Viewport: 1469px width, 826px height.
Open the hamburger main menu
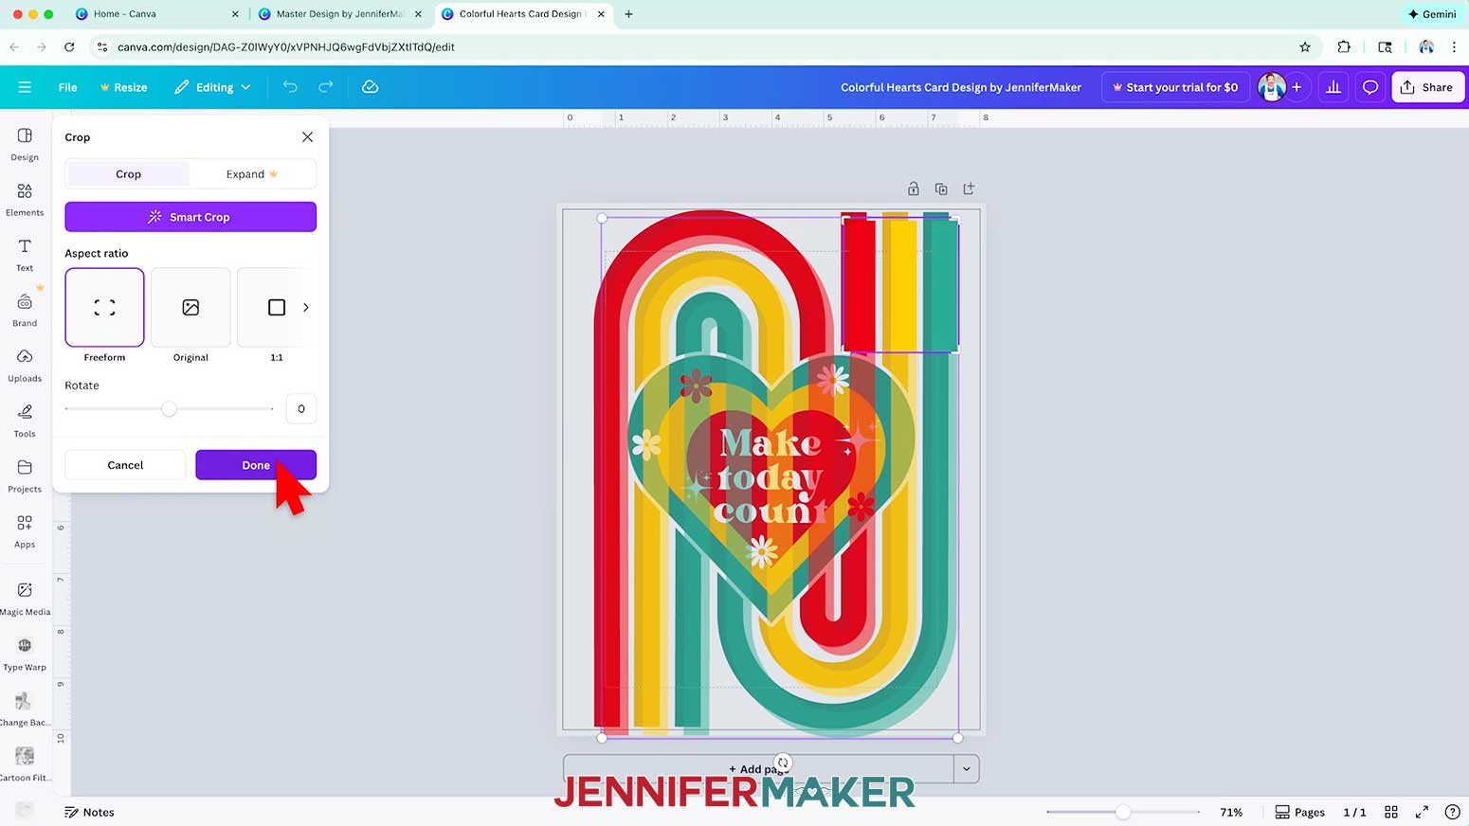coord(25,87)
